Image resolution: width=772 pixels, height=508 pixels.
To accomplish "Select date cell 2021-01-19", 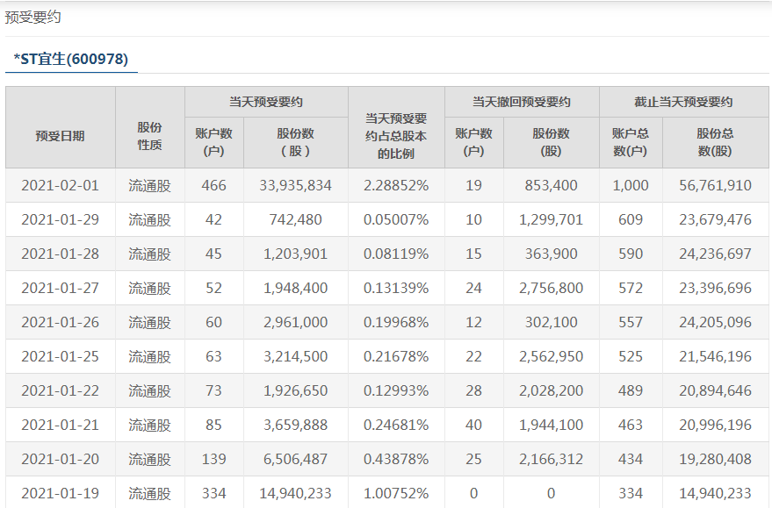I will tap(60, 493).
